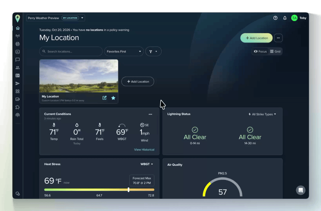Open the paper plane send sidebar icon
Viewport: 321px width, 211px height.
pyautogui.click(x=18, y=83)
